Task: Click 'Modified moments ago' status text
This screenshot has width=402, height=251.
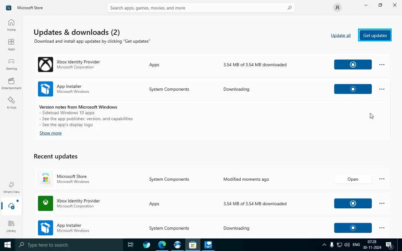Action: (x=246, y=179)
